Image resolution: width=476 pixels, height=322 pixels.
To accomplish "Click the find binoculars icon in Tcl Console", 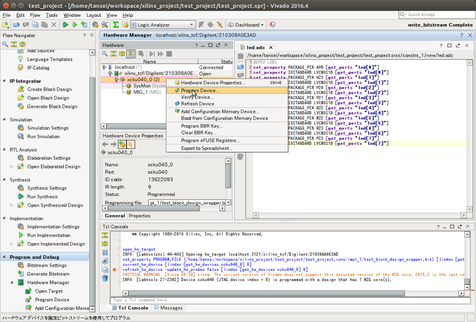I will (105, 261).
